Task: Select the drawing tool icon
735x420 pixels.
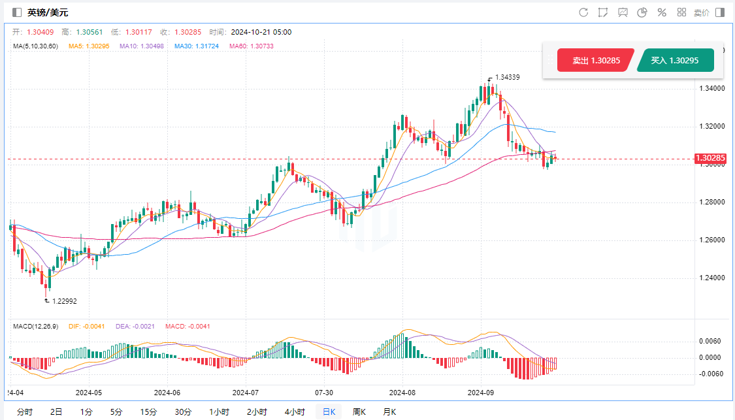Action: [x=602, y=12]
